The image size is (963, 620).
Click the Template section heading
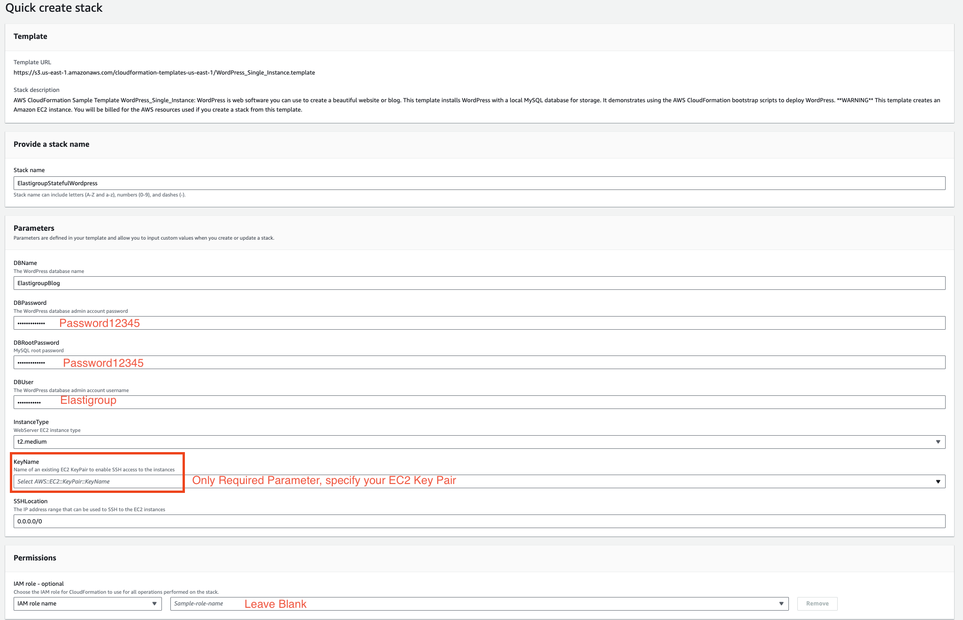point(31,37)
